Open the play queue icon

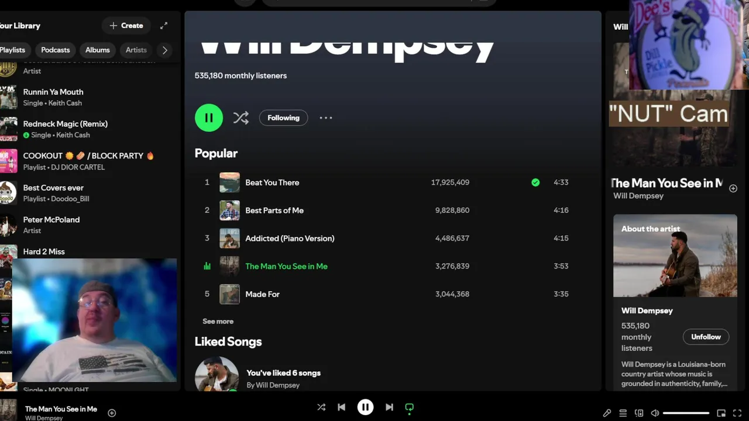click(x=623, y=413)
